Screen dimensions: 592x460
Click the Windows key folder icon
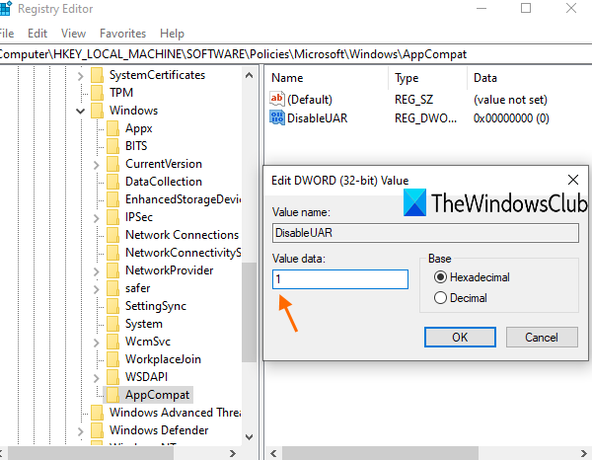[x=97, y=111]
